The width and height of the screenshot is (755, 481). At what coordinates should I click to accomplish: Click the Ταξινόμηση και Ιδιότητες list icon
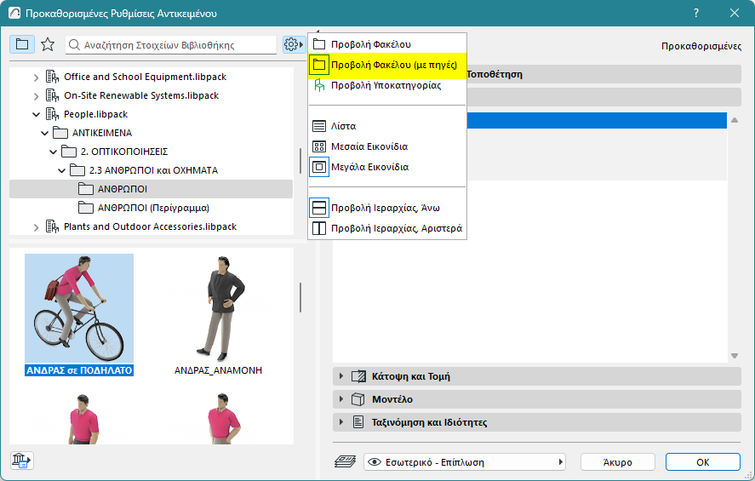pyautogui.click(x=358, y=422)
